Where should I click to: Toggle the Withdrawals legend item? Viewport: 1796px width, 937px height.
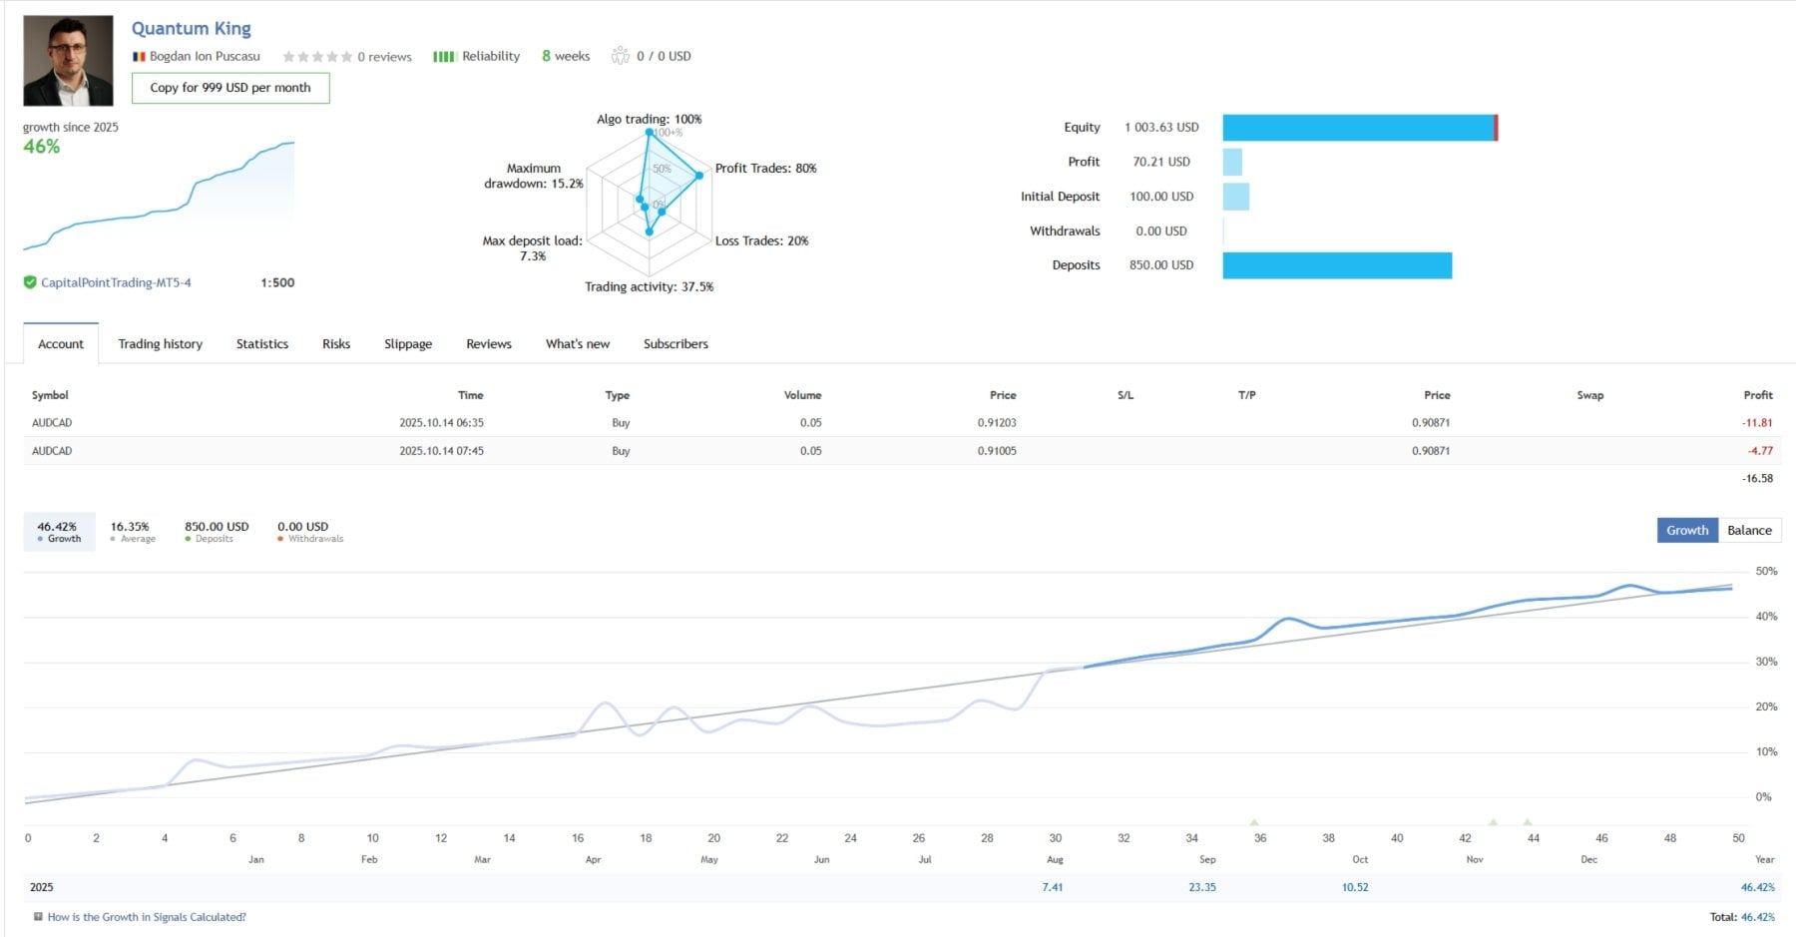point(309,531)
